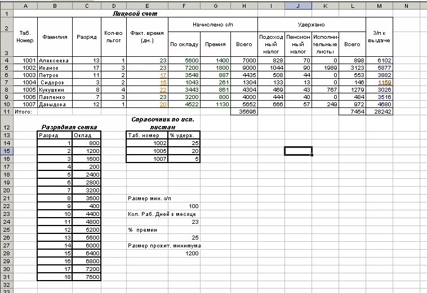The height and width of the screenshot is (293, 427).
Task: Click the 'Удержано' header cell
Action: (312, 24)
